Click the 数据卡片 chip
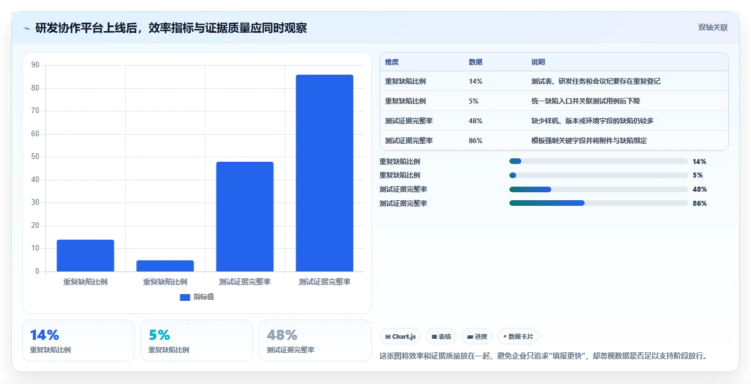 [x=518, y=336]
